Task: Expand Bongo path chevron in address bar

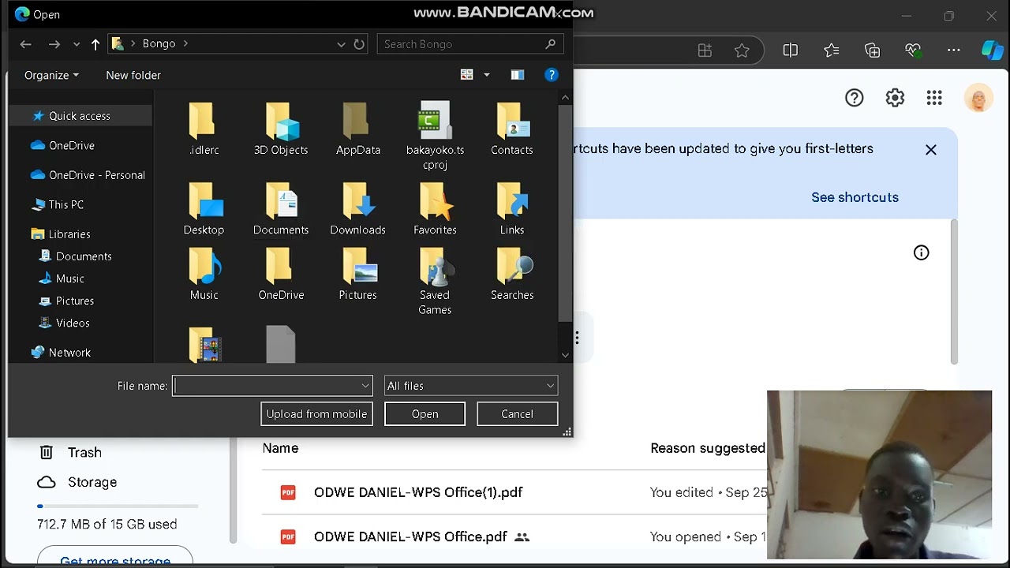Action: [x=185, y=43]
